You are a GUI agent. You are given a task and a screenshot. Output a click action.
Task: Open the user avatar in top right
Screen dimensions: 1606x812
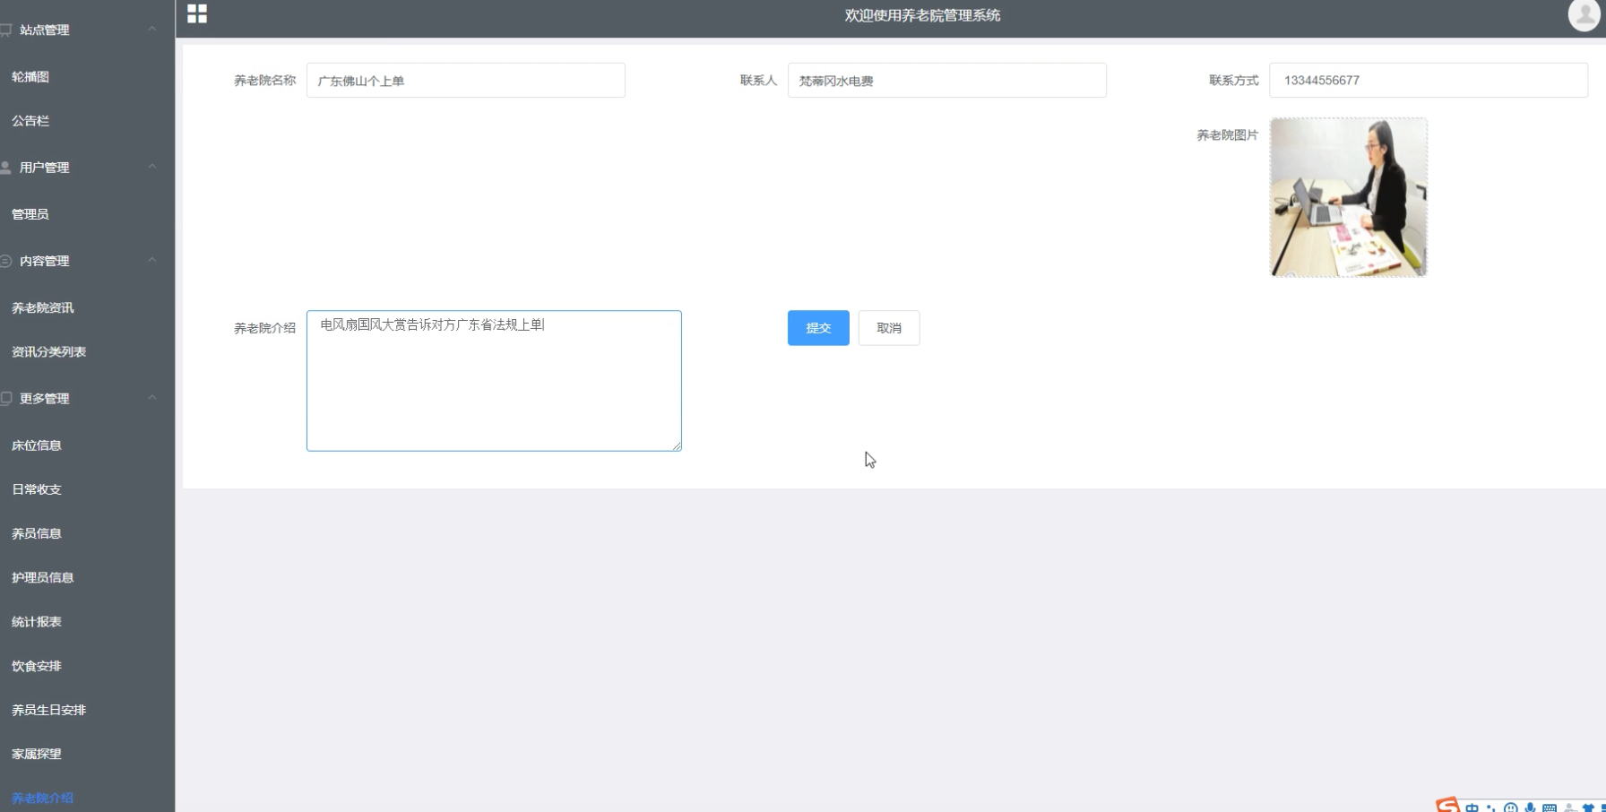pyautogui.click(x=1584, y=15)
